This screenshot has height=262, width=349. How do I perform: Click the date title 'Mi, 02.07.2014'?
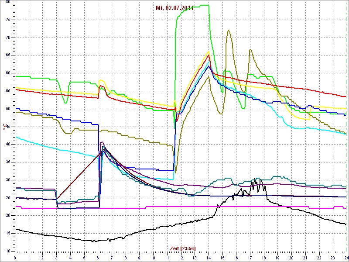[174, 8]
